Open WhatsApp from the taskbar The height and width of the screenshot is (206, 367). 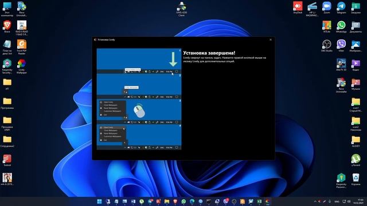183,201
